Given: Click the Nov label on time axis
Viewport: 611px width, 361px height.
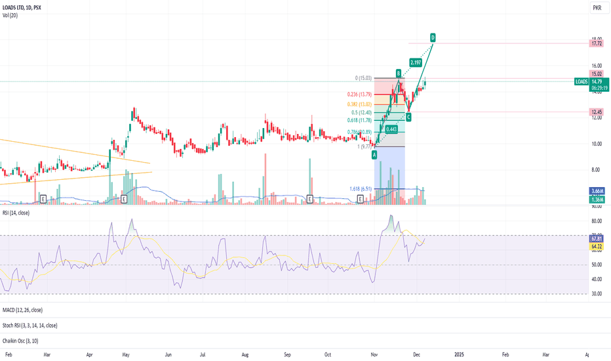Looking at the screenshot, I should (374, 354).
